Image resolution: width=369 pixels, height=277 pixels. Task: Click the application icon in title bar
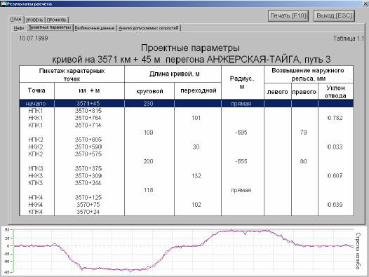pos(3,4)
